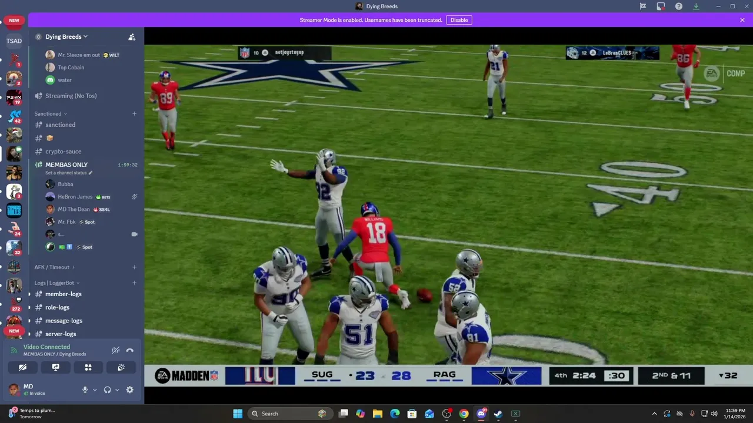Toggle noise suppression in voice panel
The height and width of the screenshot is (423, 753).
pyautogui.click(x=115, y=350)
